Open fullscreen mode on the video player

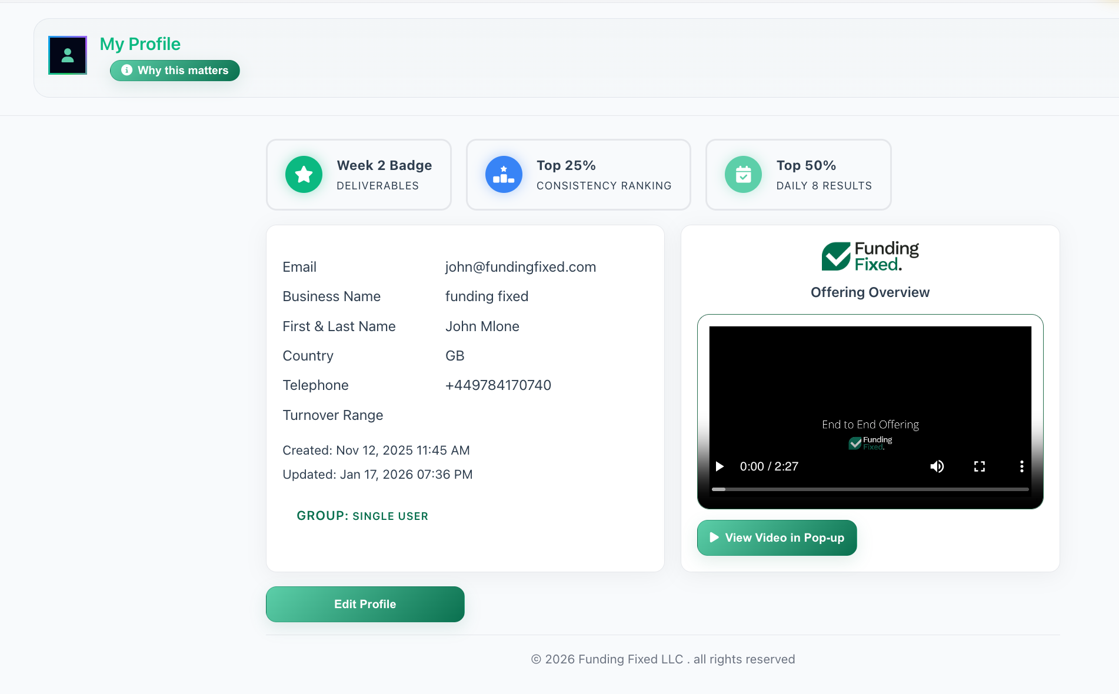pos(980,466)
